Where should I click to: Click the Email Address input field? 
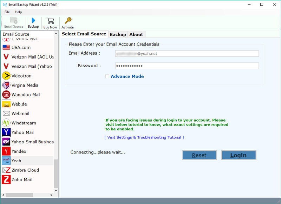(x=187, y=54)
